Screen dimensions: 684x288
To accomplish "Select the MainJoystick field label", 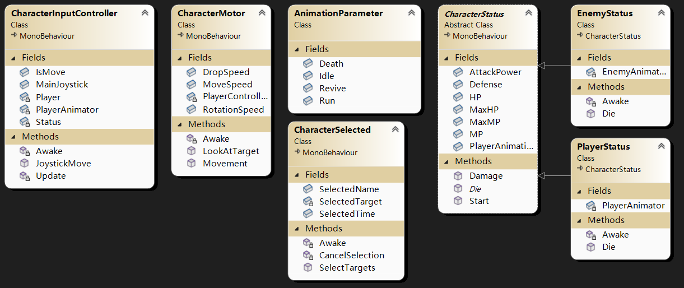I will [62, 85].
